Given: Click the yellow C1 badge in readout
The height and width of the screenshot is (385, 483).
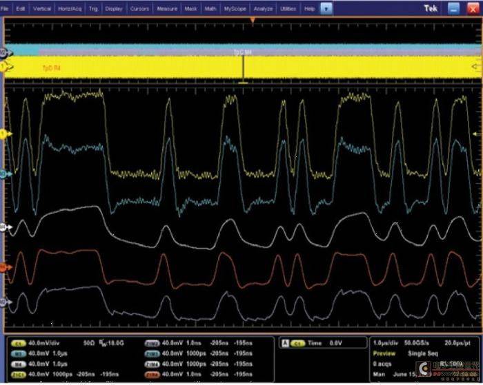Looking at the screenshot, I should (x=18, y=343).
